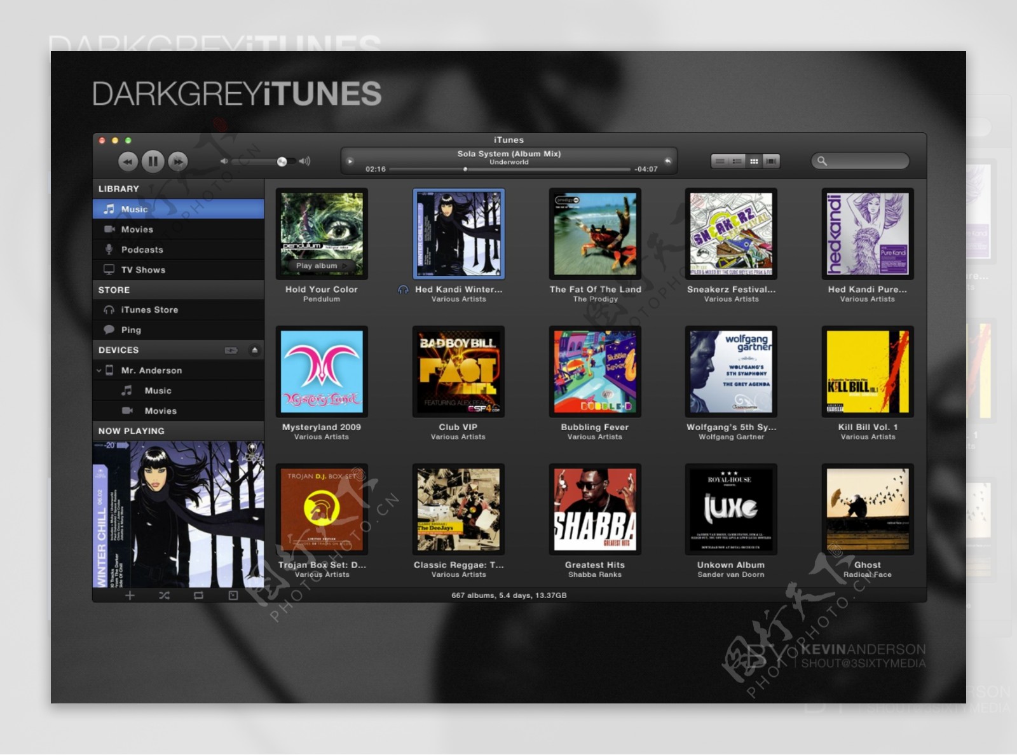This screenshot has height=755, width=1017.
Task: Select Ghost by Radical Face cover
Action: click(x=868, y=509)
